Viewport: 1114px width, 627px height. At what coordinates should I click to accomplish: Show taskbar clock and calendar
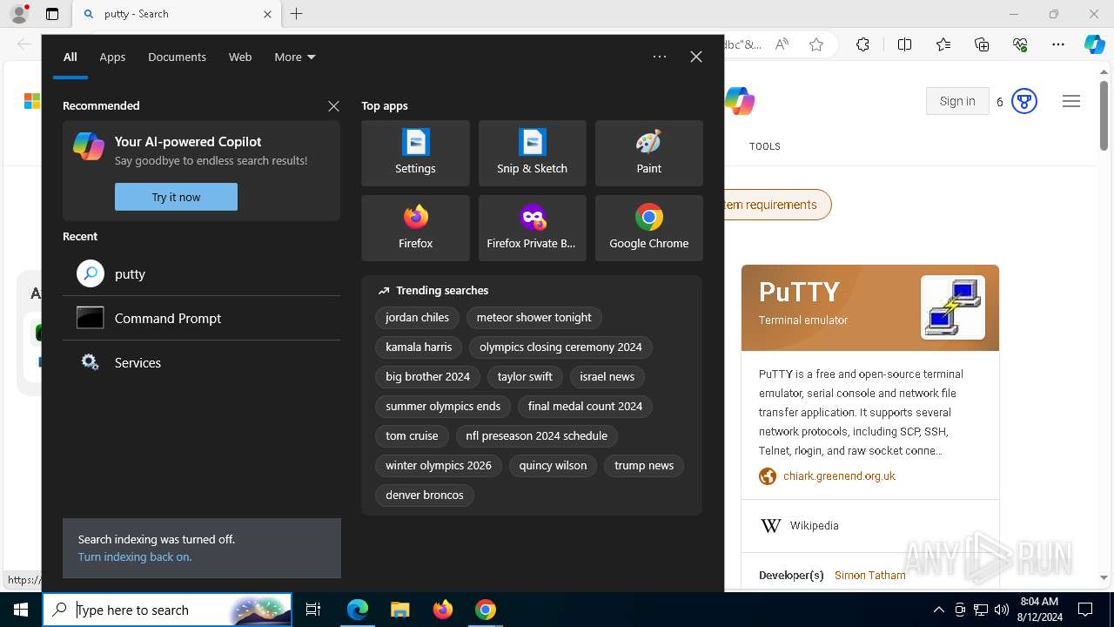(1038, 610)
